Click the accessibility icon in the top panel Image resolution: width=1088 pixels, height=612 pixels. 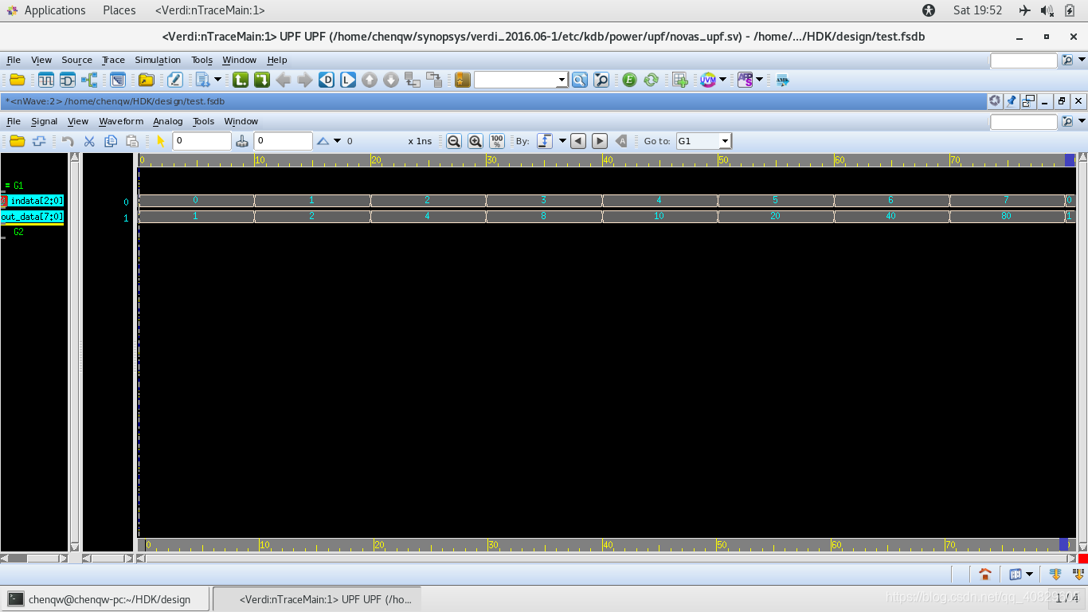(x=929, y=10)
